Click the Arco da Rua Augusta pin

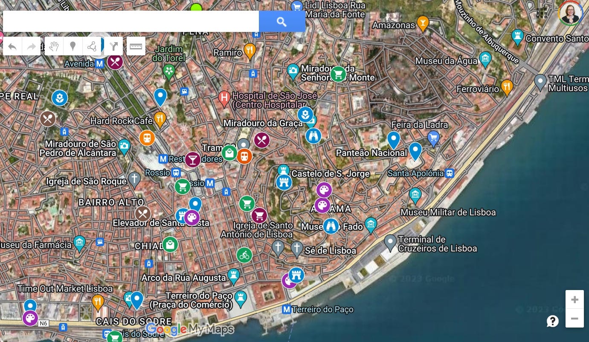(x=233, y=276)
